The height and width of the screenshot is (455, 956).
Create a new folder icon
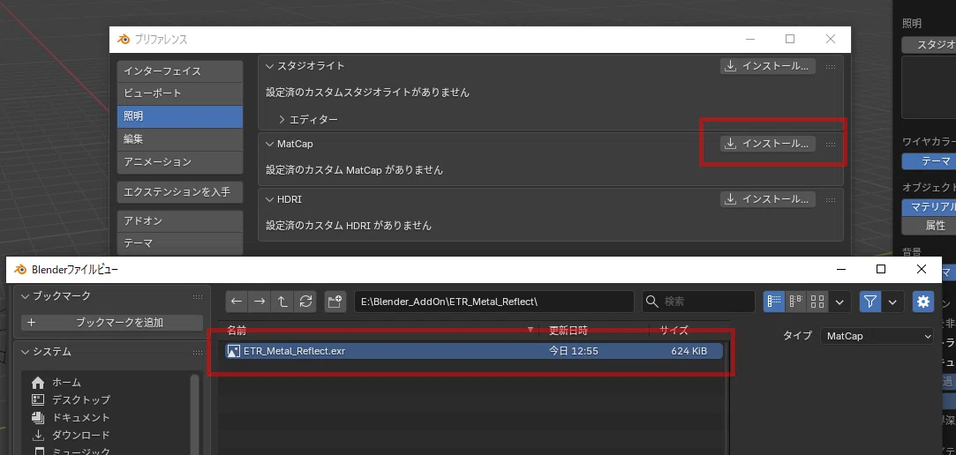point(335,302)
